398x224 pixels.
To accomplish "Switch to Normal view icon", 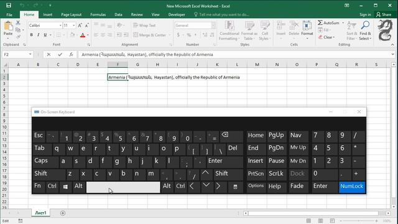I will click(308, 221).
